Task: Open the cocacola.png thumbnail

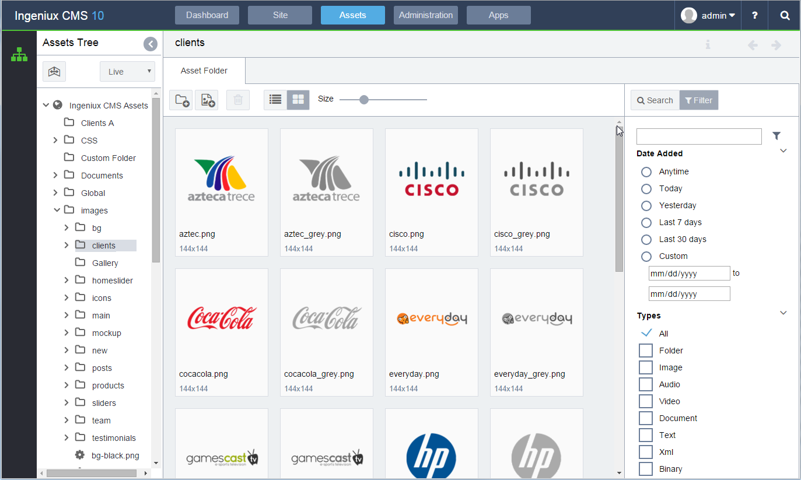Action: 221,318
